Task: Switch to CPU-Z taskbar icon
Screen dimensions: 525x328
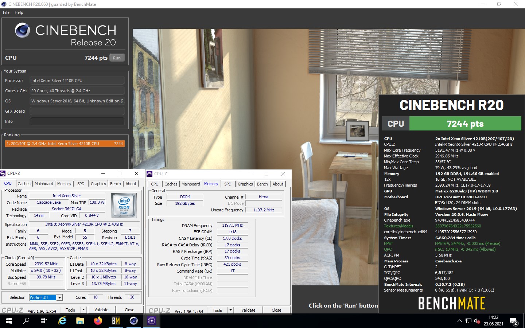Action: point(152,321)
